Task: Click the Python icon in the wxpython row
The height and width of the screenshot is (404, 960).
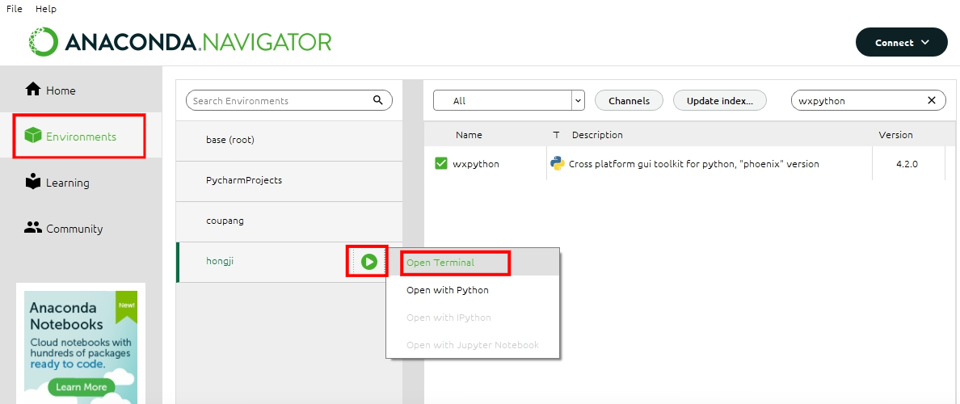Action: click(x=557, y=163)
